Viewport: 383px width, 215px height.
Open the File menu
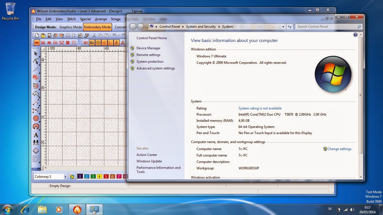pyautogui.click(x=39, y=19)
